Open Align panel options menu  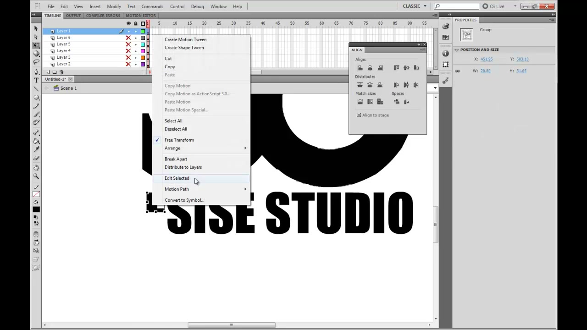tap(423, 50)
